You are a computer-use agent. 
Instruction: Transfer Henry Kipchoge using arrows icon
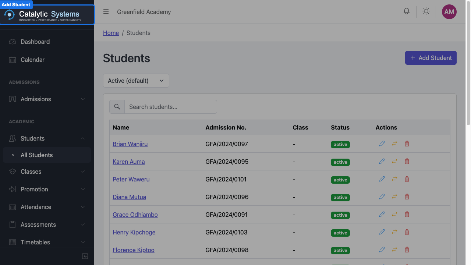[x=394, y=232]
